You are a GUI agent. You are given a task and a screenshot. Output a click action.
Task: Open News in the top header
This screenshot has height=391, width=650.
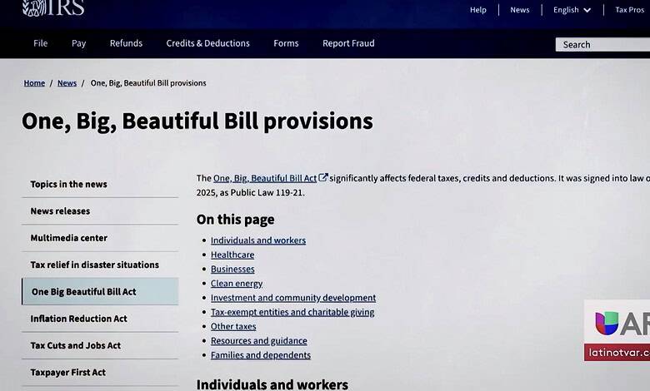coord(519,10)
